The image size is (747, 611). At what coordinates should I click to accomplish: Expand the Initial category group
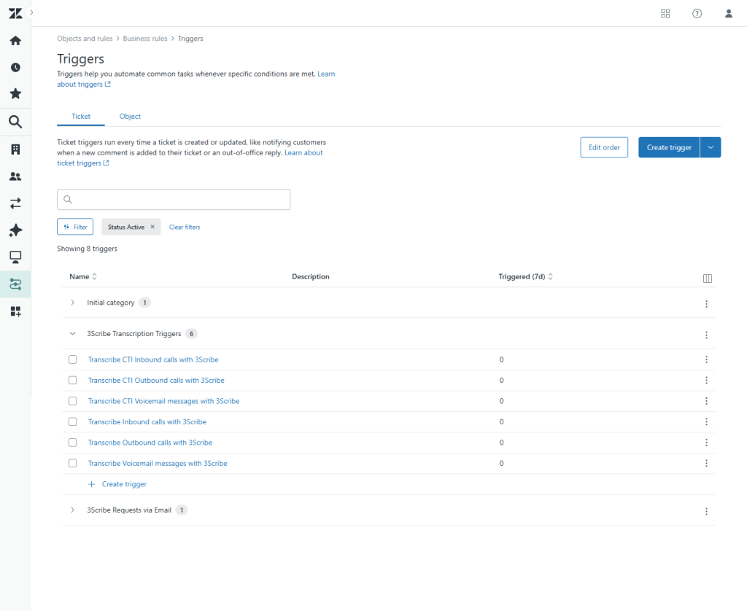pos(72,303)
